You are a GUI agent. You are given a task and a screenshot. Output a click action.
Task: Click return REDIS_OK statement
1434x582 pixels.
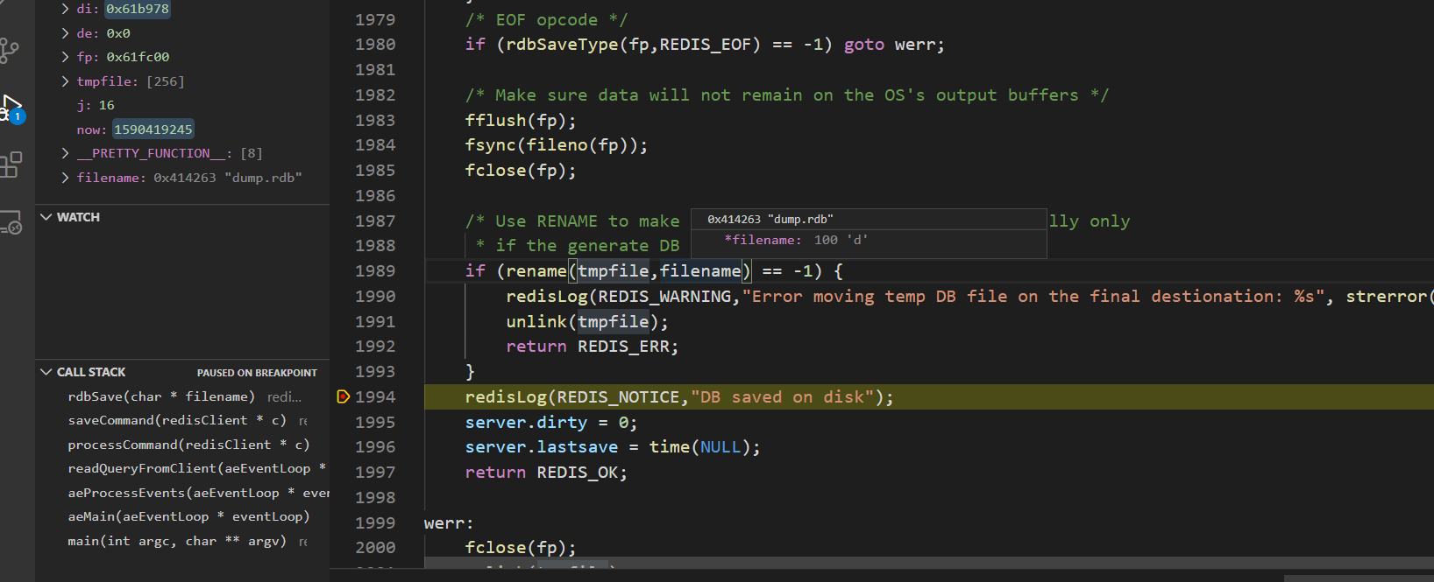[x=546, y=473]
